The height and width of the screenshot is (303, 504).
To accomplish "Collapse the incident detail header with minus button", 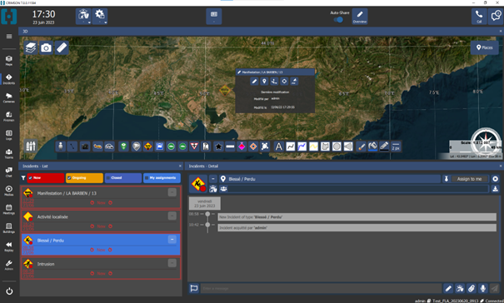I will click(213, 179).
